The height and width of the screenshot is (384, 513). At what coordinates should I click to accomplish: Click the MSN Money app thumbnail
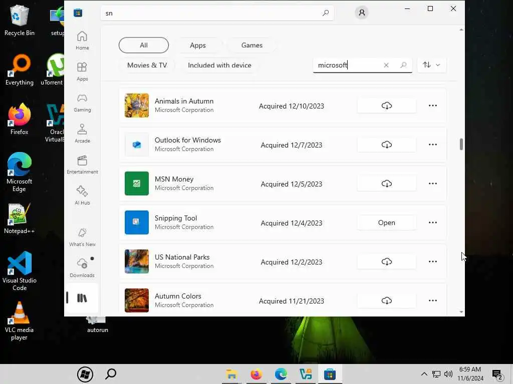[137, 183]
